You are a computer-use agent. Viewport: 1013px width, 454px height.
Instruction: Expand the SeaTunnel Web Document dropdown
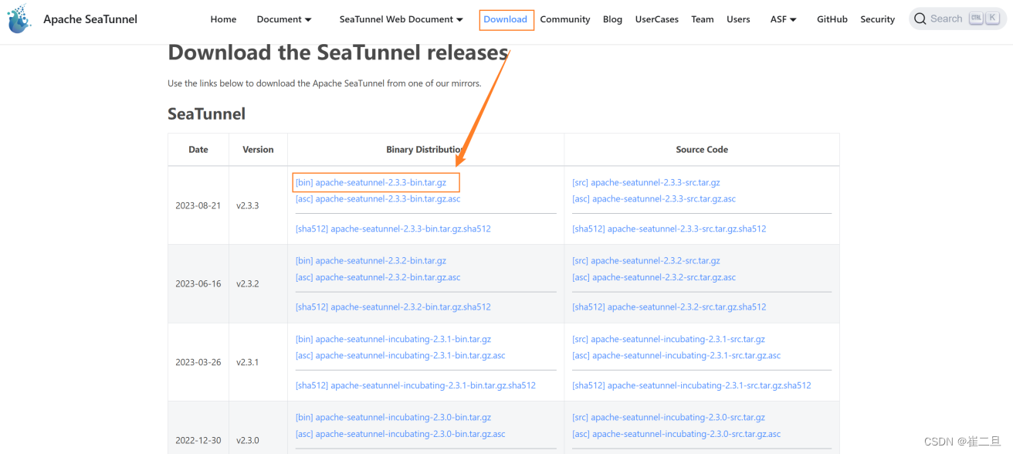coord(401,19)
